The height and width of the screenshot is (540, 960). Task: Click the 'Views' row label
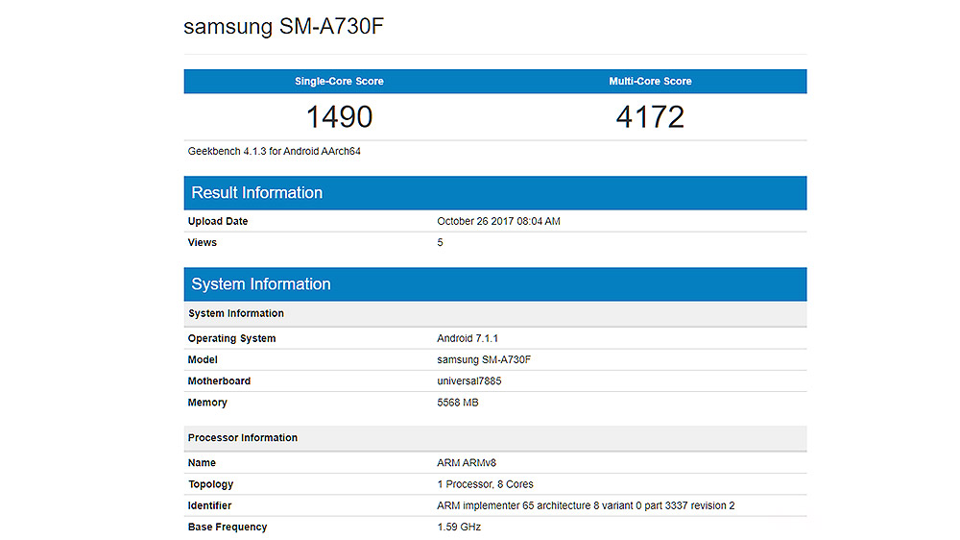click(x=202, y=243)
